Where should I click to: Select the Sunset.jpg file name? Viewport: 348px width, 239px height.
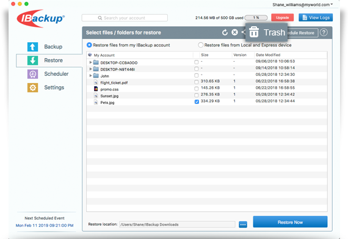click(x=109, y=96)
